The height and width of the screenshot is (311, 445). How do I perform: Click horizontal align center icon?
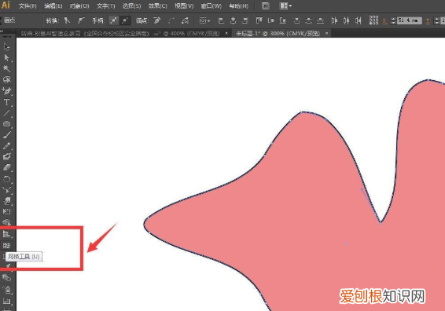click(233, 20)
